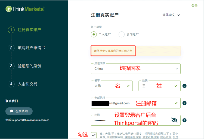
Task: Open the 强制平仓政策 link
Action: [133, 137]
